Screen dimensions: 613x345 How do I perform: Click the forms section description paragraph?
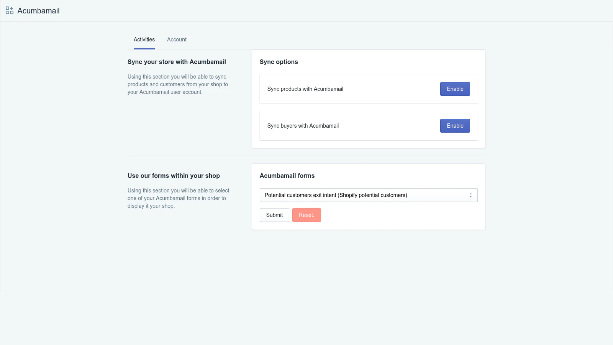(x=179, y=198)
